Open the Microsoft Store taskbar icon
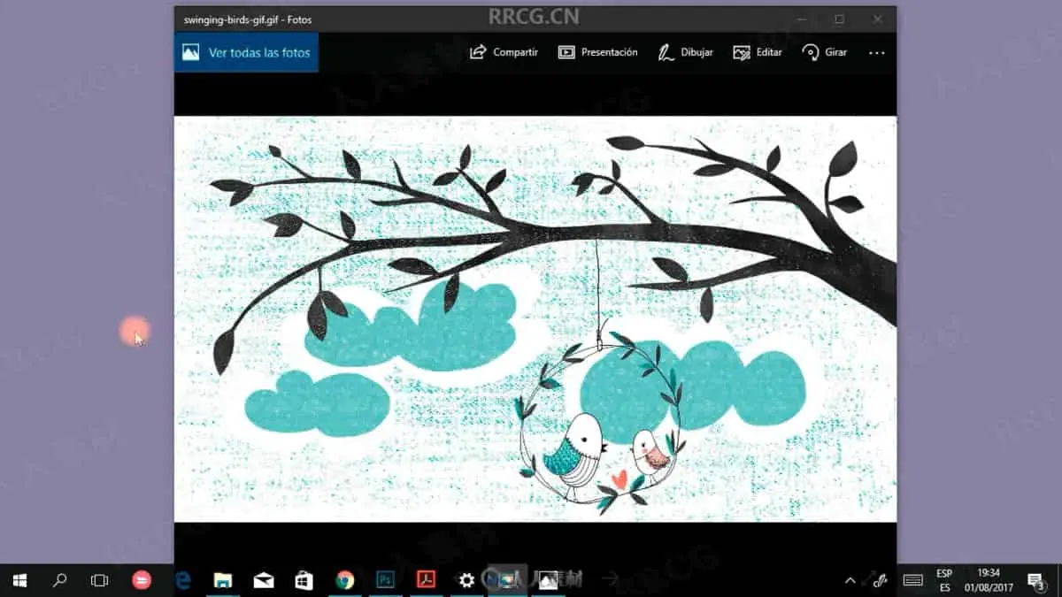The width and height of the screenshot is (1062, 597). [x=304, y=580]
